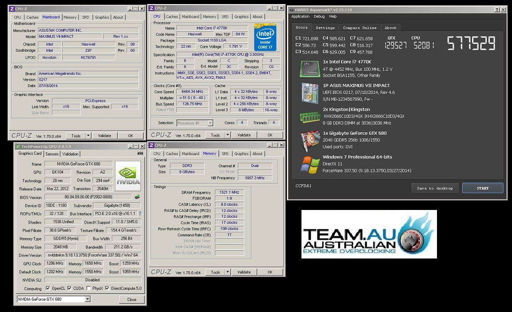Toggle the DirectCompute 5.0 checkbox
The width and height of the screenshot is (512, 312).
[107, 288]
